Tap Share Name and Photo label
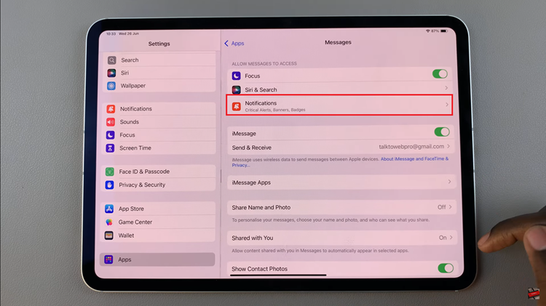This screenshot has height=306, width=546. [261, 207]
